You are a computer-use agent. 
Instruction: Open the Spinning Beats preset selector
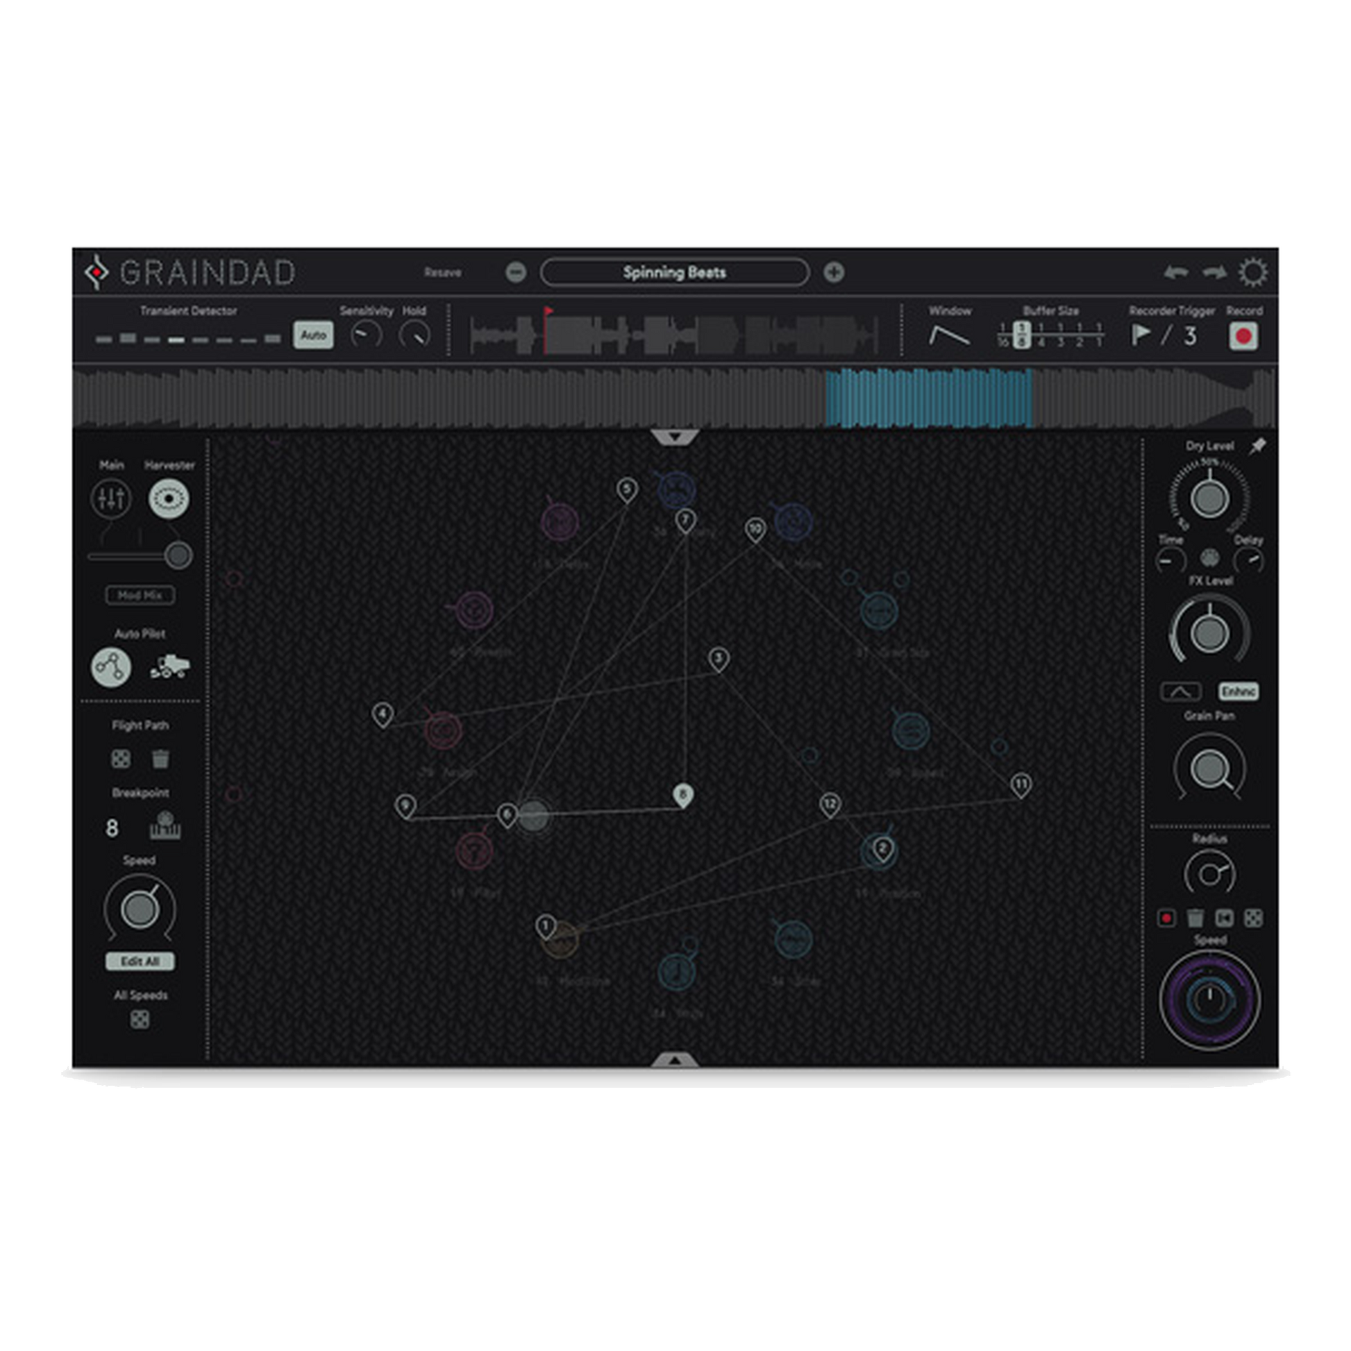coord(674,273)
